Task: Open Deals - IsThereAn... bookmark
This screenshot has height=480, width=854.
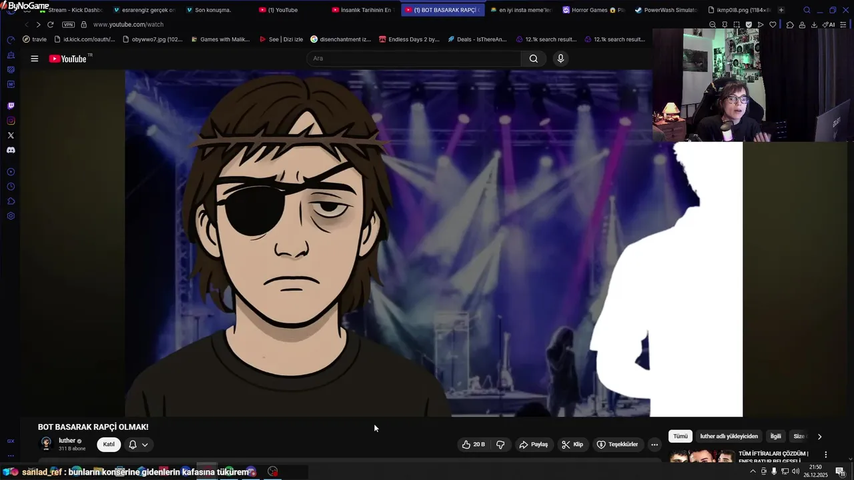Action: coord(477,39)
